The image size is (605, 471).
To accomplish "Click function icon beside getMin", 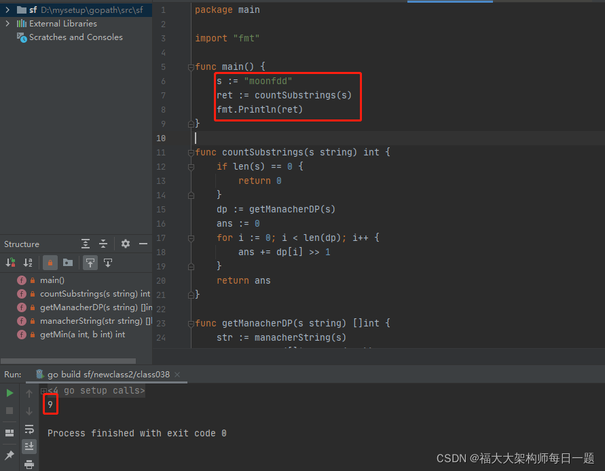I will tap(22, 335).
